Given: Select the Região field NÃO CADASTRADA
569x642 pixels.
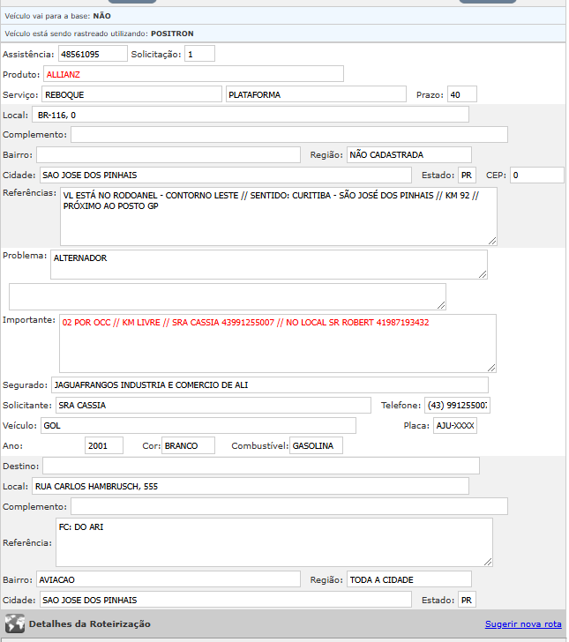Looking at the screenshot, I should [x=408, y=154].
